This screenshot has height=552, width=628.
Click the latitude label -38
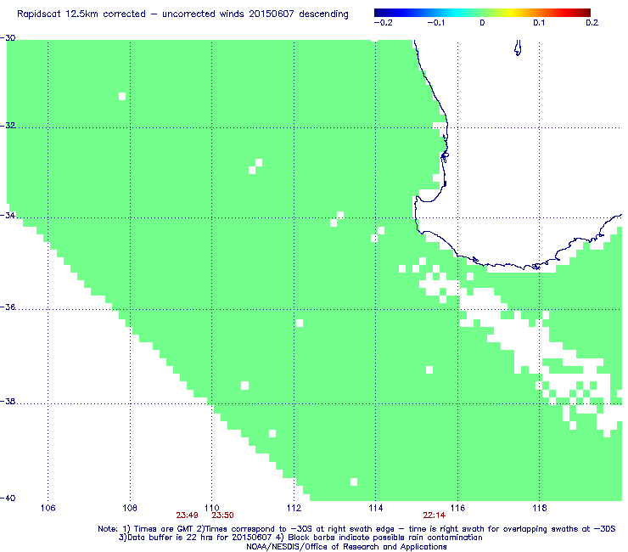[8, 402]
